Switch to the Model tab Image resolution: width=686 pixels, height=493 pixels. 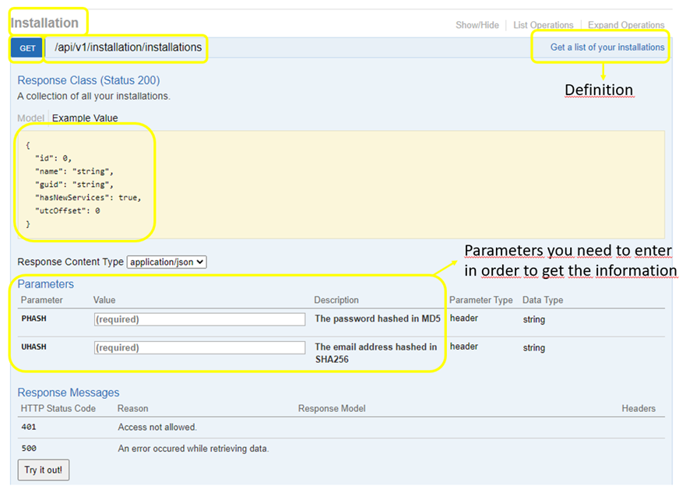[30, 118]
